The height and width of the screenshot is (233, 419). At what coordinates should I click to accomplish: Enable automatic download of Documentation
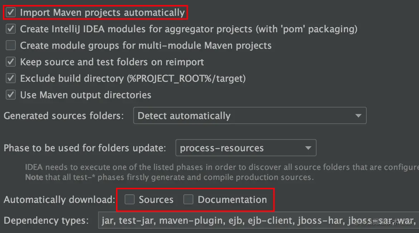[x=188, y=200]
